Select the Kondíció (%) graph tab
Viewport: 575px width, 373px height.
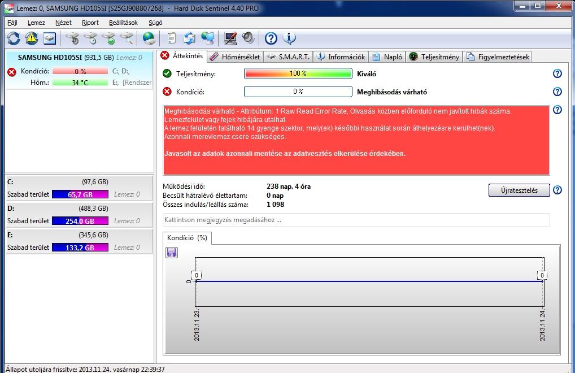click(x=187, y=238)
